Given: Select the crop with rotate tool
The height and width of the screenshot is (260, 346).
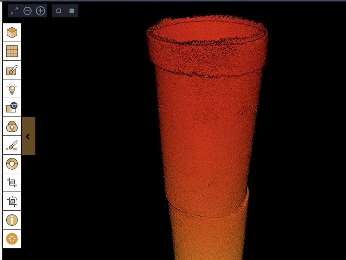Looking at the screenshot, I should 12,201.
